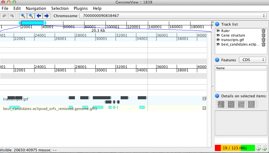
Task: Click the memory usage bar 19 / 123 Mb
Action: (235, 148)
